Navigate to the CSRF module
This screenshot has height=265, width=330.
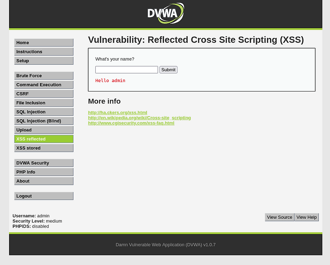click(43, 94)
